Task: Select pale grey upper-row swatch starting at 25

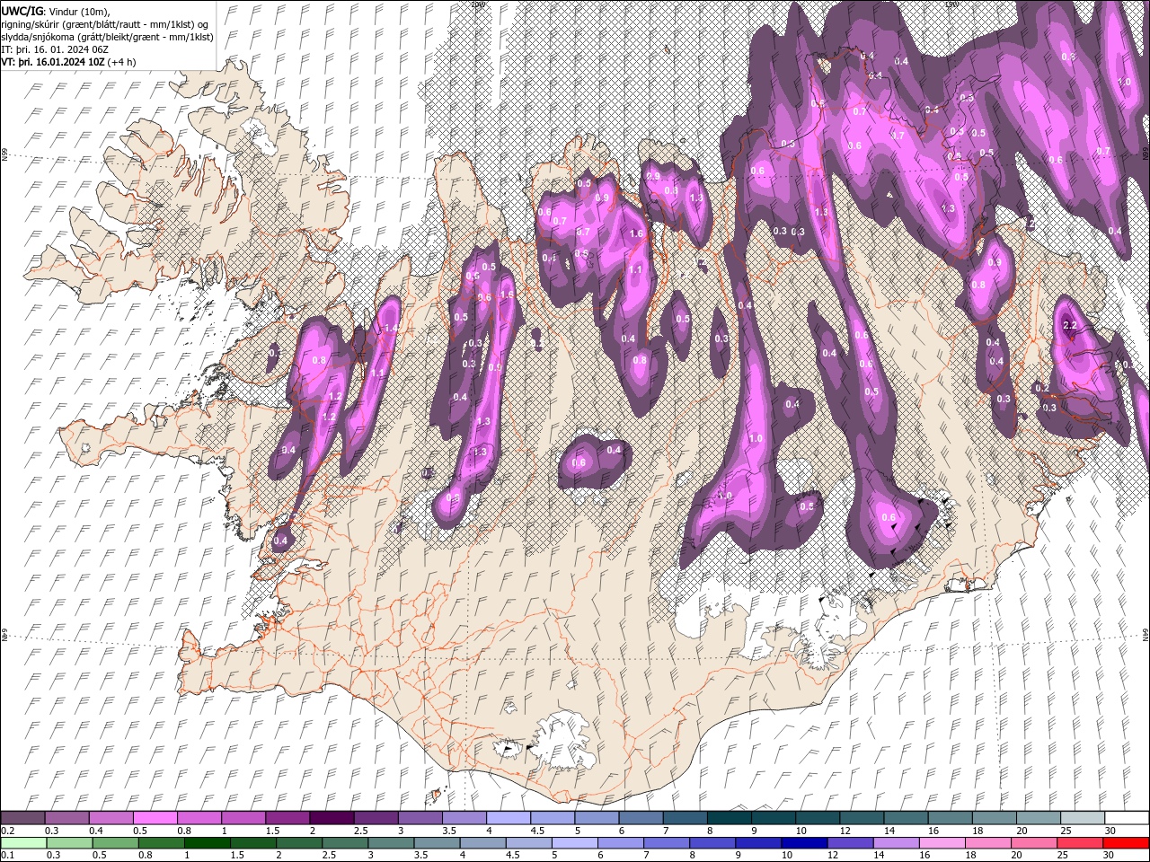Action: click(1082, 818)
